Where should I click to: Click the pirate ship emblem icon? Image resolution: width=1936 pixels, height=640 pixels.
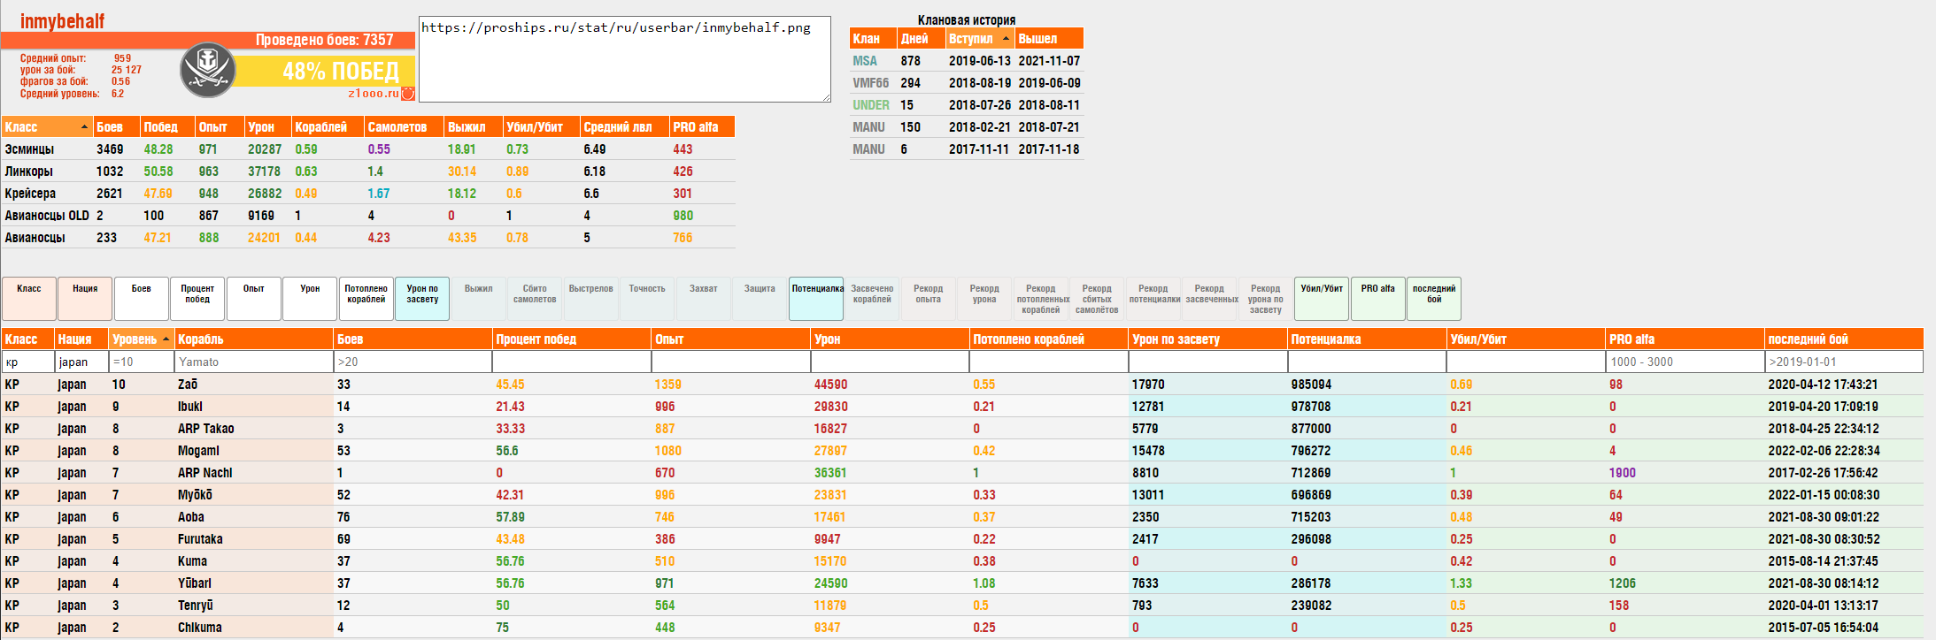pyautogui.click(x=207, y=70)
